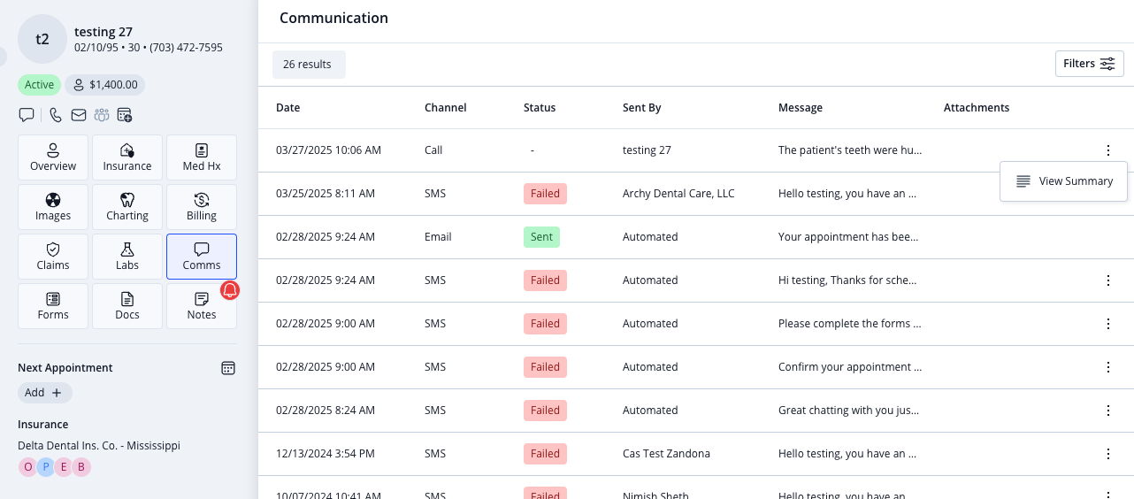Open the Charting section
The height and width of the screenshot is (499, 1134).
(x=127, y=207)
